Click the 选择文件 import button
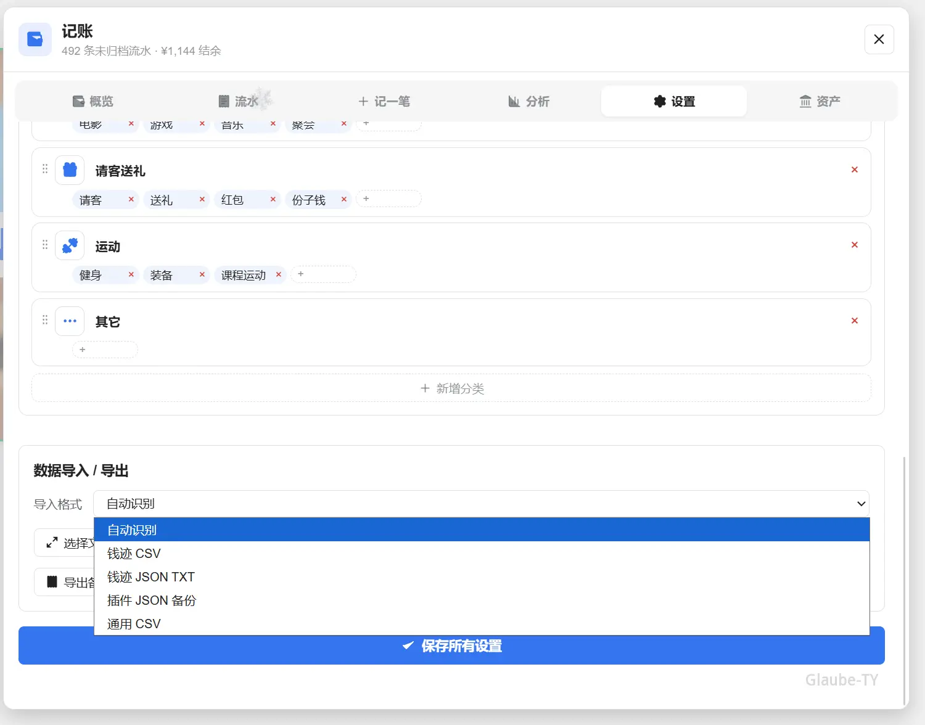 [x=65, y=543]
